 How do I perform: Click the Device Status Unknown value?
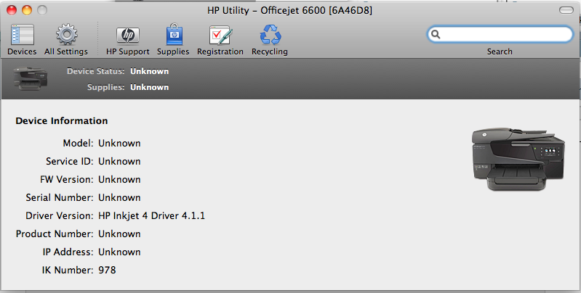point(149,71)
